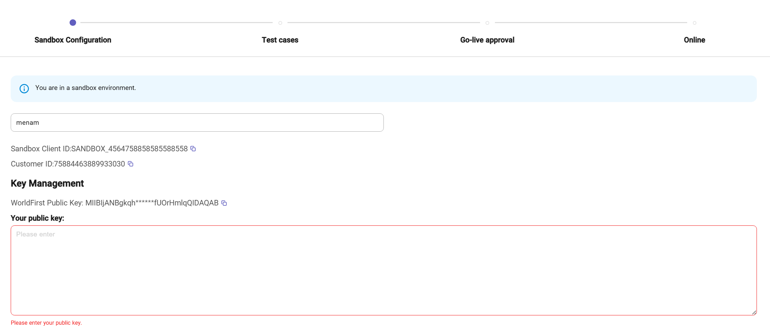Select the sandbox environment notice banner
Viewport: 770px width, 334px height.
coord(385,89)
